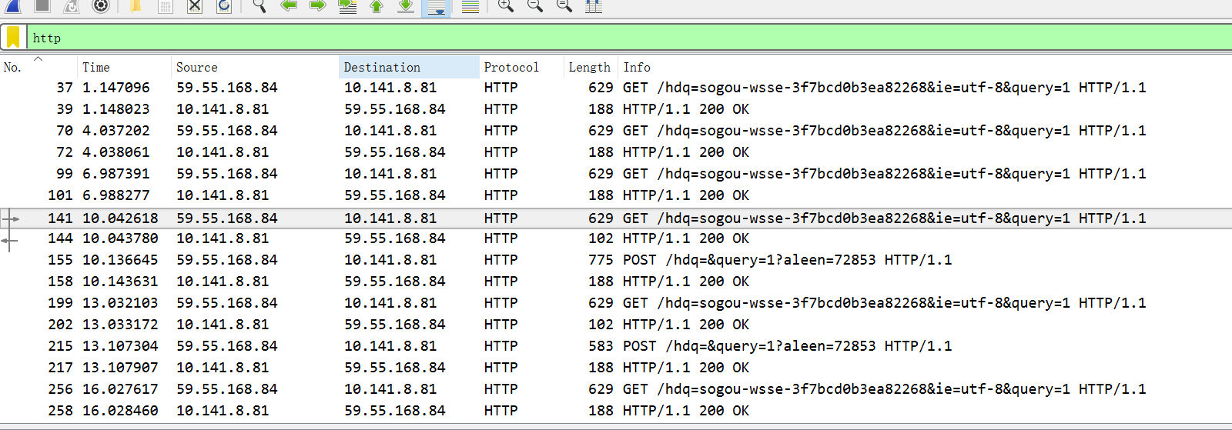Image resolution: width=1232 pixels, height=430 pixels.
Task: Jump to the first packet
Action: 377,6
